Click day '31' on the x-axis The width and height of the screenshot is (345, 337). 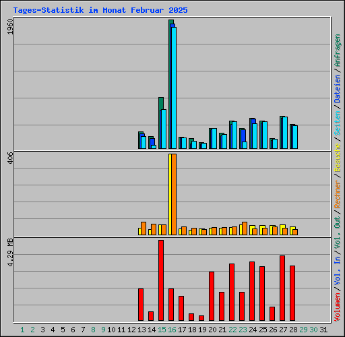pos(323,330)
